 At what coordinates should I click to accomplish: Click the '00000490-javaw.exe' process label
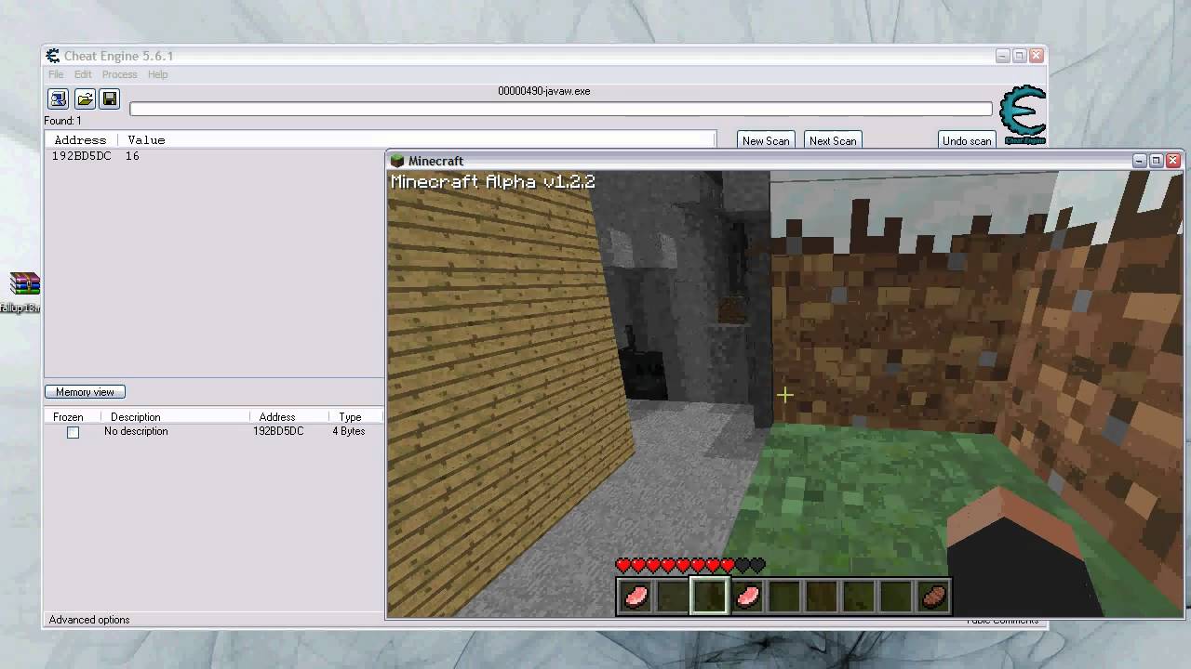pyautogui.click(x=544, y=91)
